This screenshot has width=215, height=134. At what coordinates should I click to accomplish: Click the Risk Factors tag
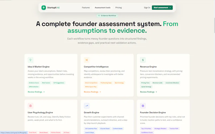46,83
